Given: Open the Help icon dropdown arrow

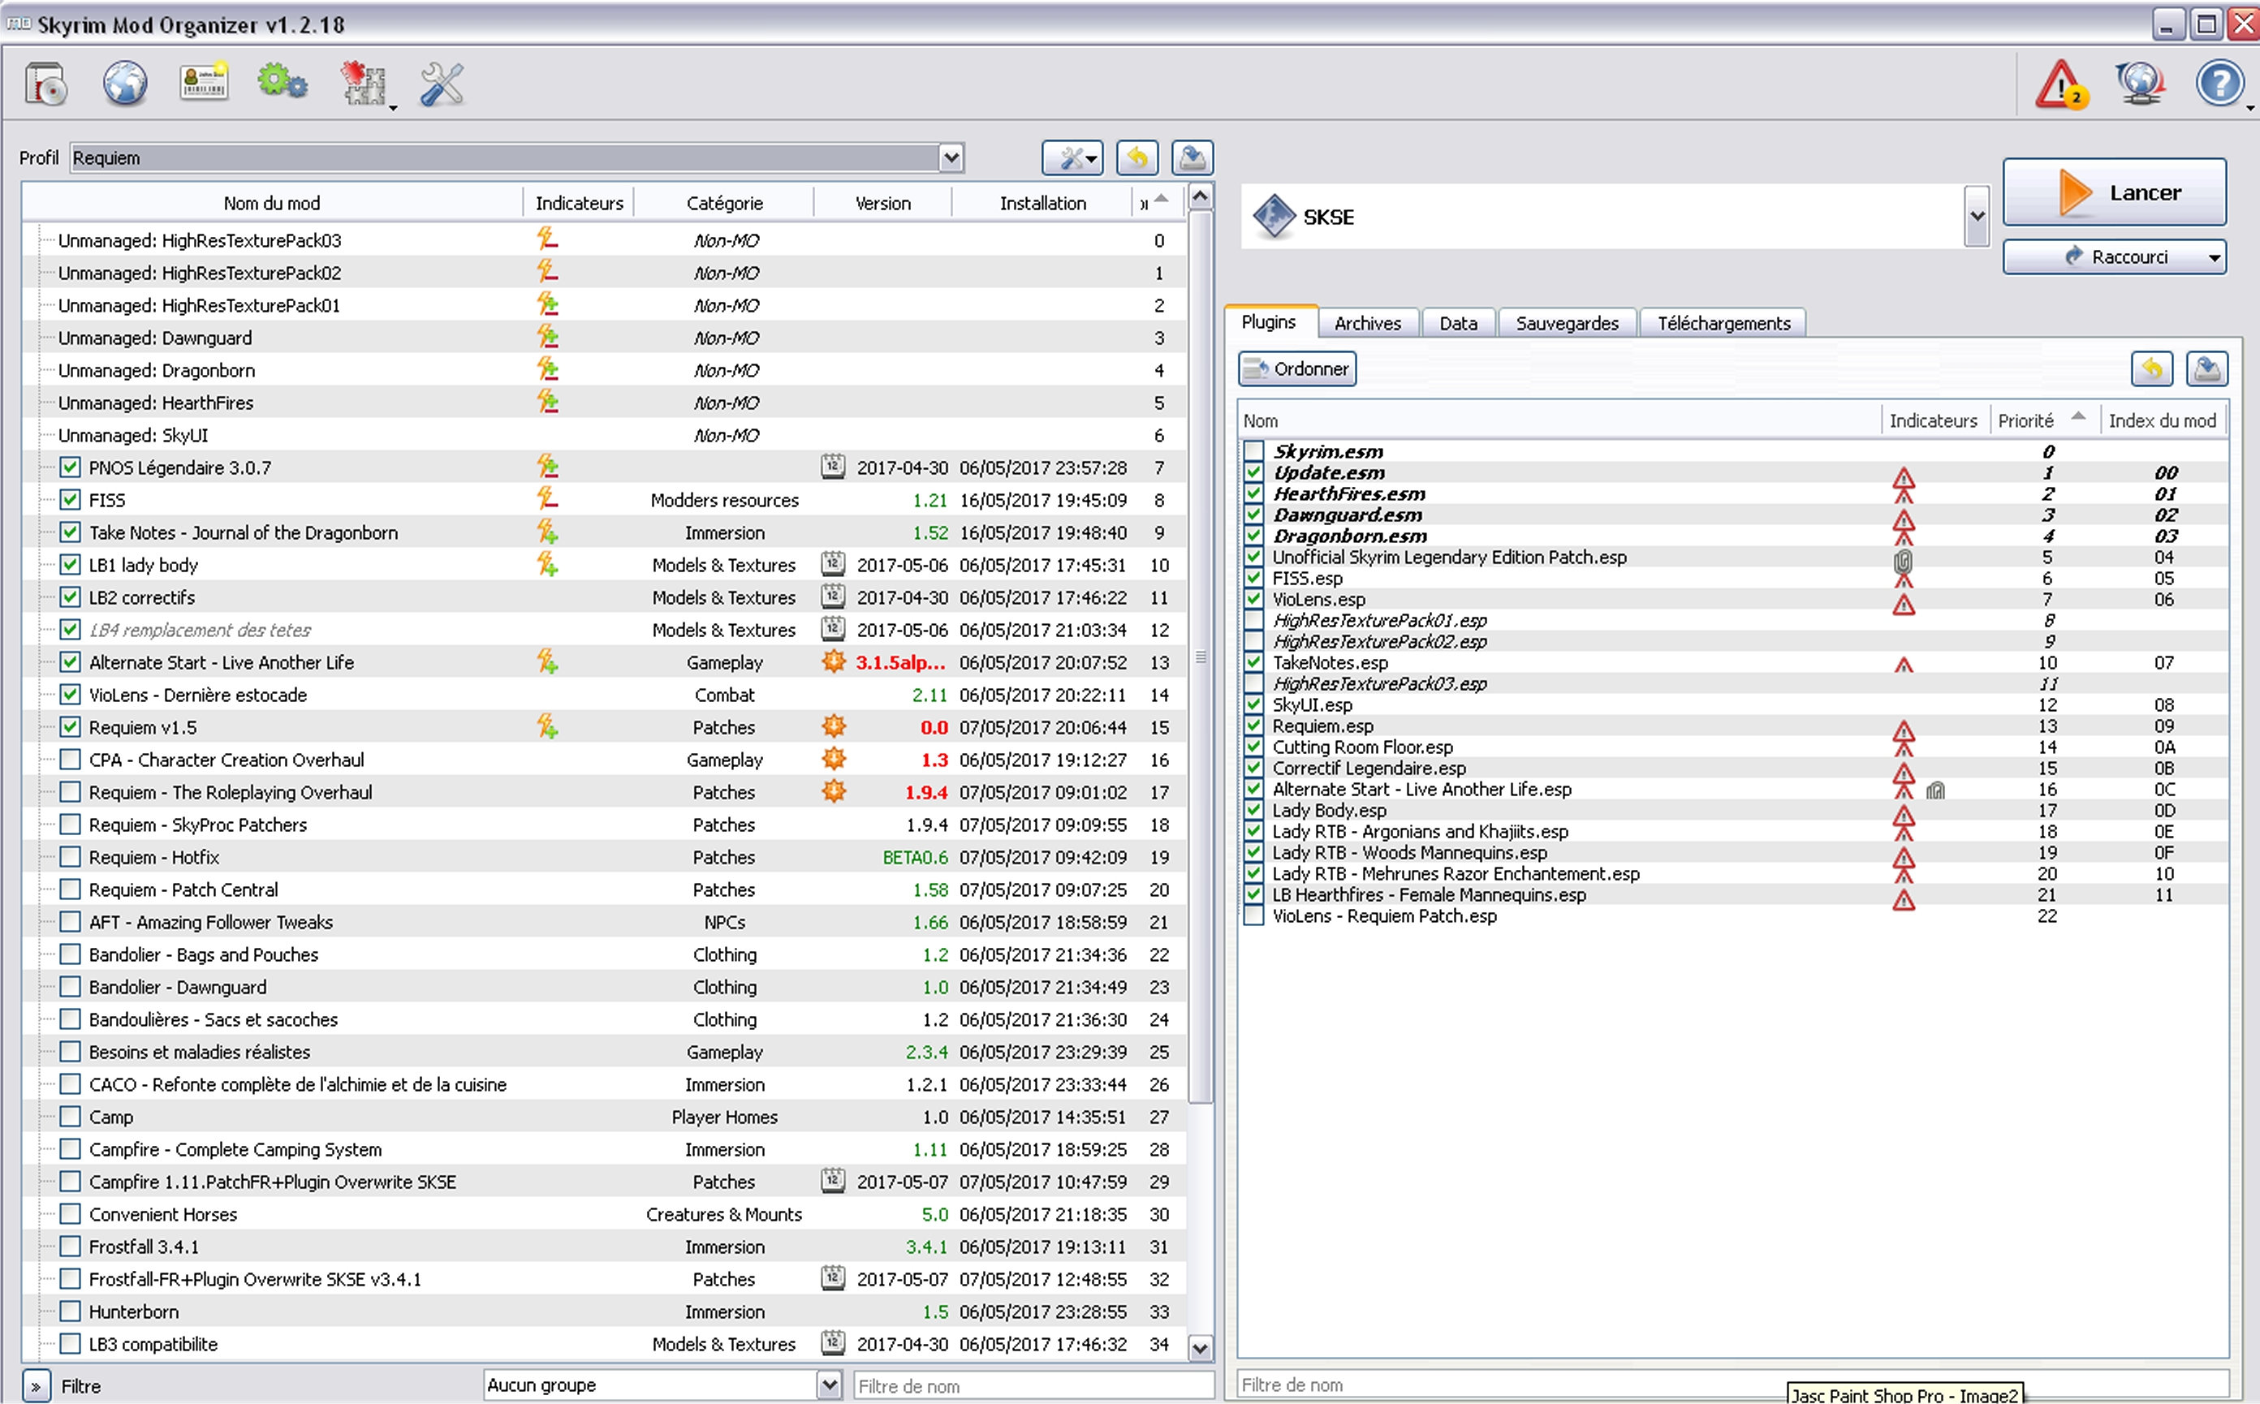Looking at the screenshot, I should 2249,108.
